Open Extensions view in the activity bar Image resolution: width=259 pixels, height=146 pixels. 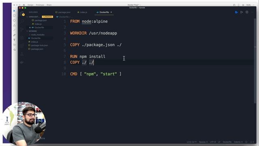point(22,46)
